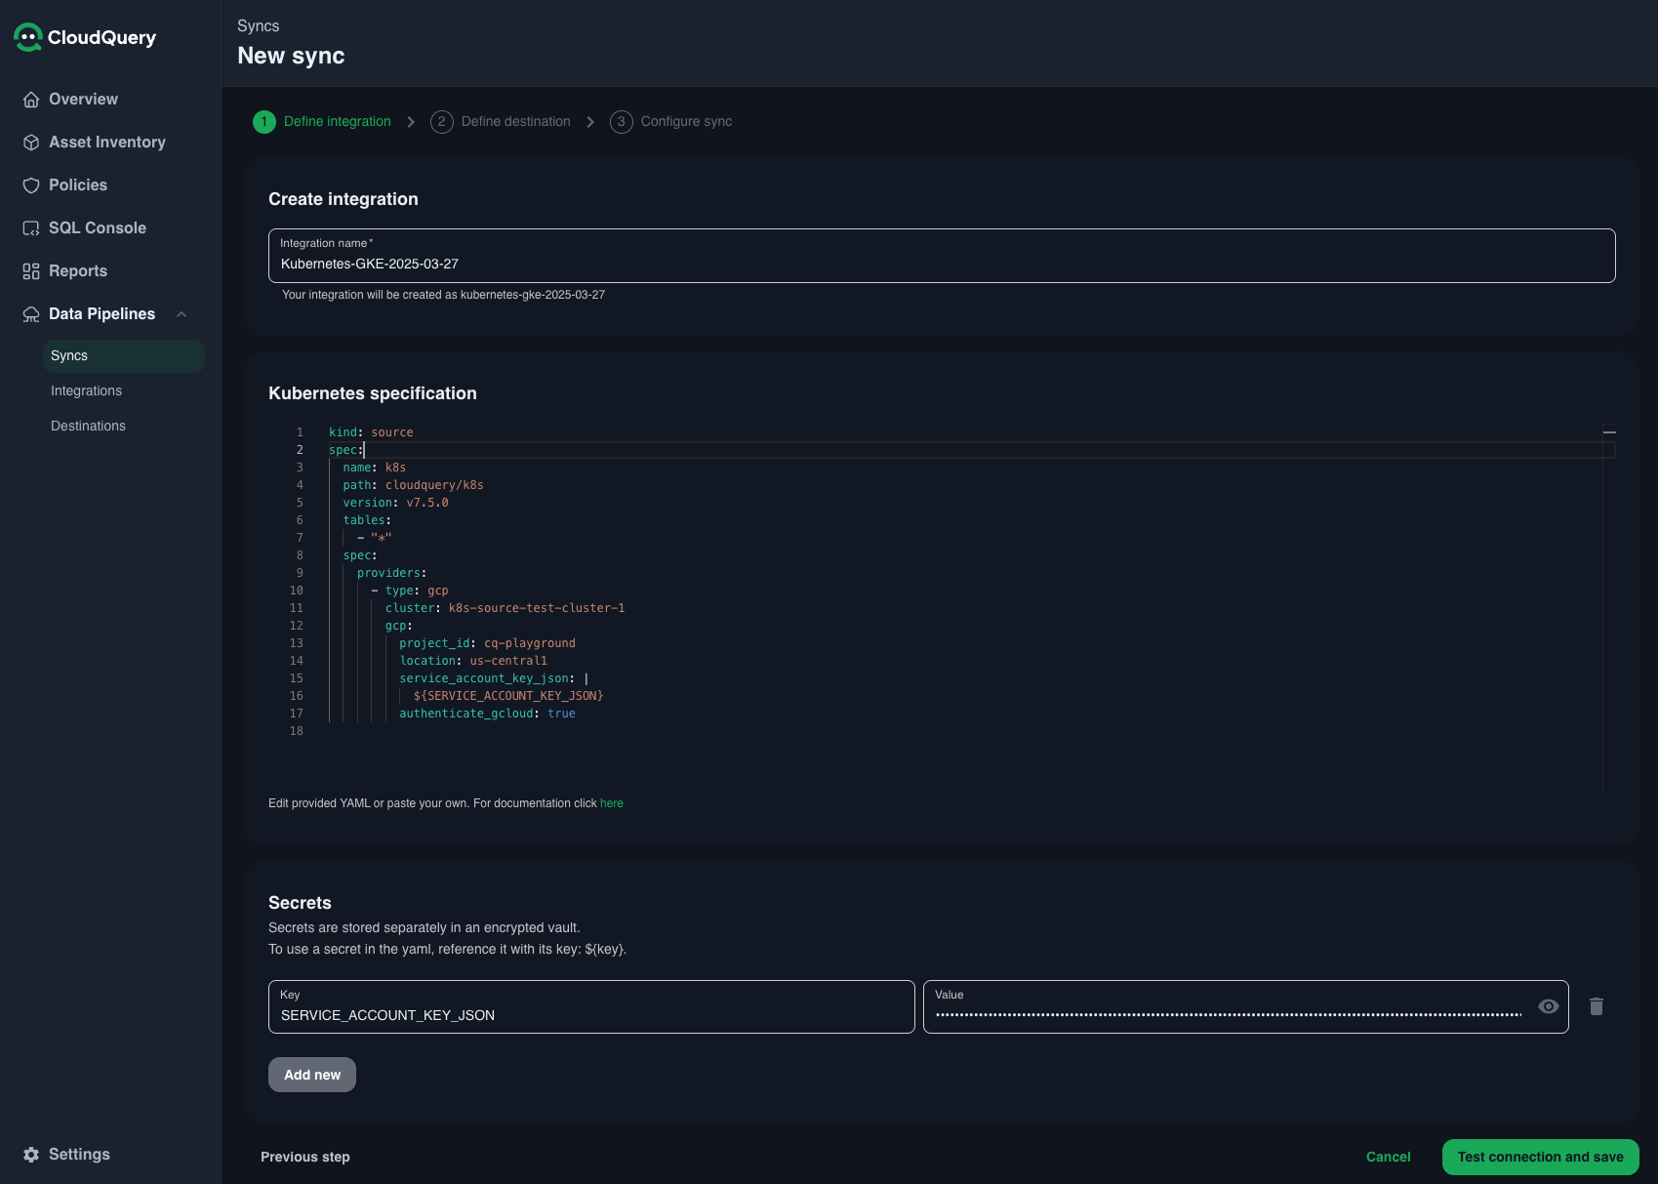Click YAML line "kind: source"
Image resolution: width=1658 pixels, height=1184 pixels.
(x=371, y=432)
